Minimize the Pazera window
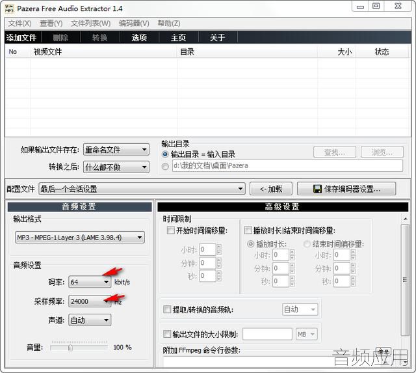 [360, 7]
